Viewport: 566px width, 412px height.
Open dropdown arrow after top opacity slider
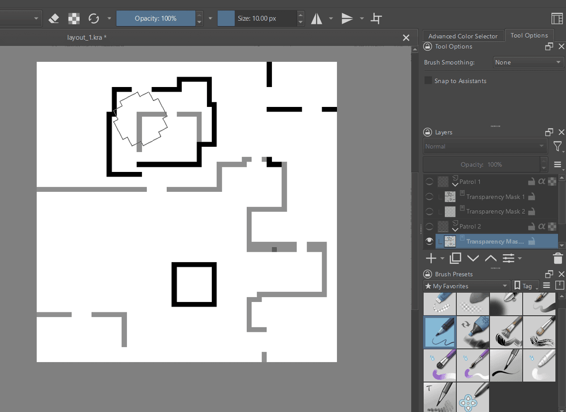pos(211,18)
